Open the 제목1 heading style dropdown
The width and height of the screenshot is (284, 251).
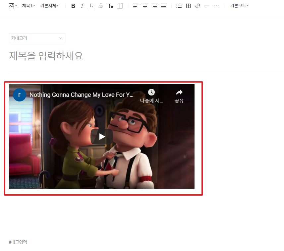[x=28, y=6]
